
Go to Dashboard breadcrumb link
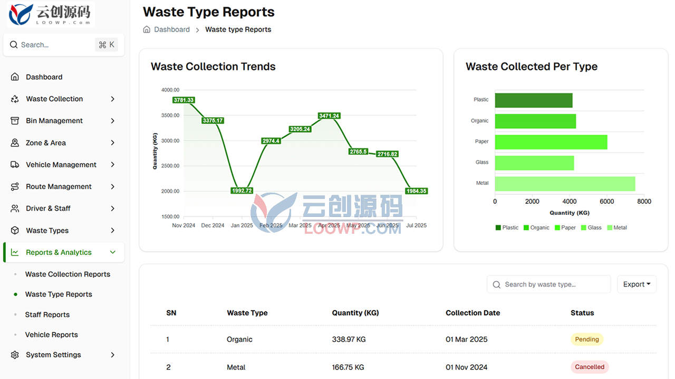[172, 29]
